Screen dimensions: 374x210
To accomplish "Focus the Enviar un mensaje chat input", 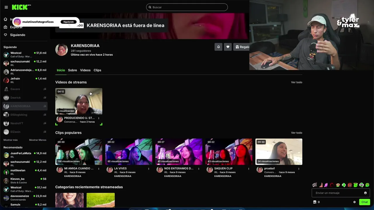I will pos(341,193).
